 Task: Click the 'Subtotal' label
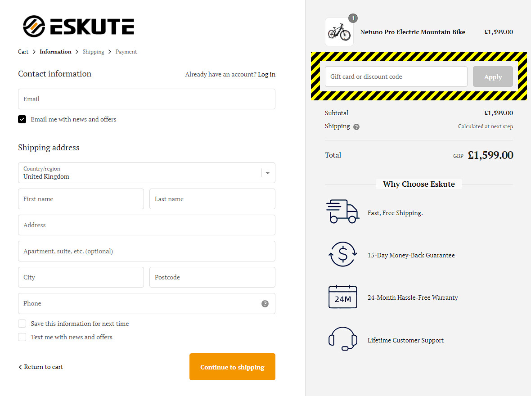tap(337, 113)
